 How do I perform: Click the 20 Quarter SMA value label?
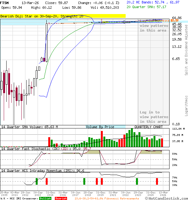[x=146, y=7]
